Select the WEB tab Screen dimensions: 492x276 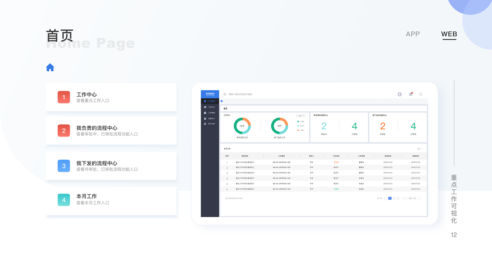tap(449, 34)
